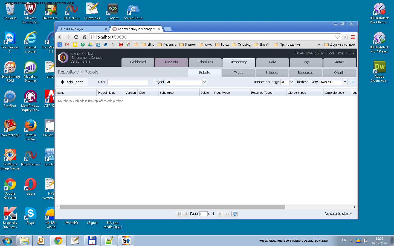Open the Chrome hamburger menu
The width and height of the screenshot is (394, 246).
353,37
